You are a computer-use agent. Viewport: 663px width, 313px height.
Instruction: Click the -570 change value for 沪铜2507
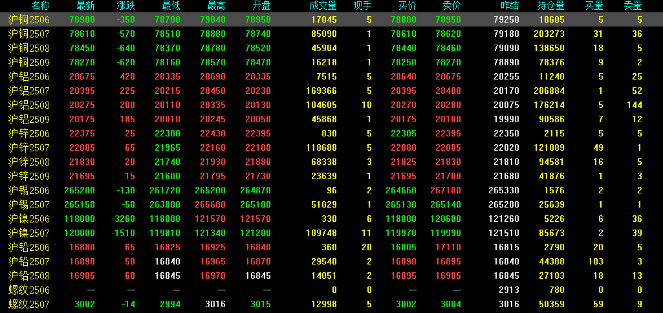(x=126, y=34)
